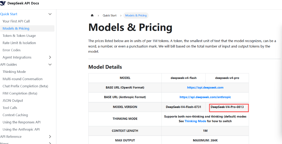This screenshot has height=144, width=282.
Task: Go to Rate Limit & Isolation
Action: pos(19,43)
